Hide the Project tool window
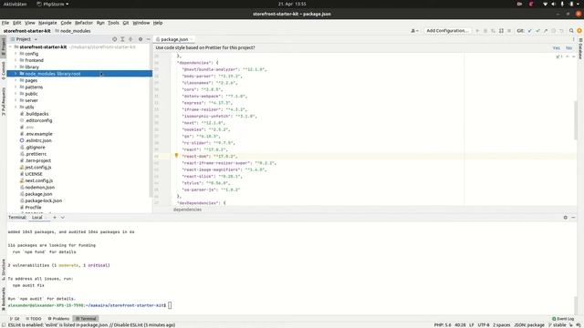This screenshot has width=584, height=328. 148,39
